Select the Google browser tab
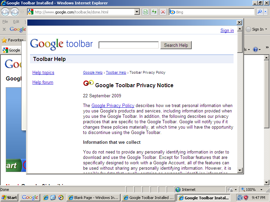This screenshot has height=202, width=270. click(11, 50)
